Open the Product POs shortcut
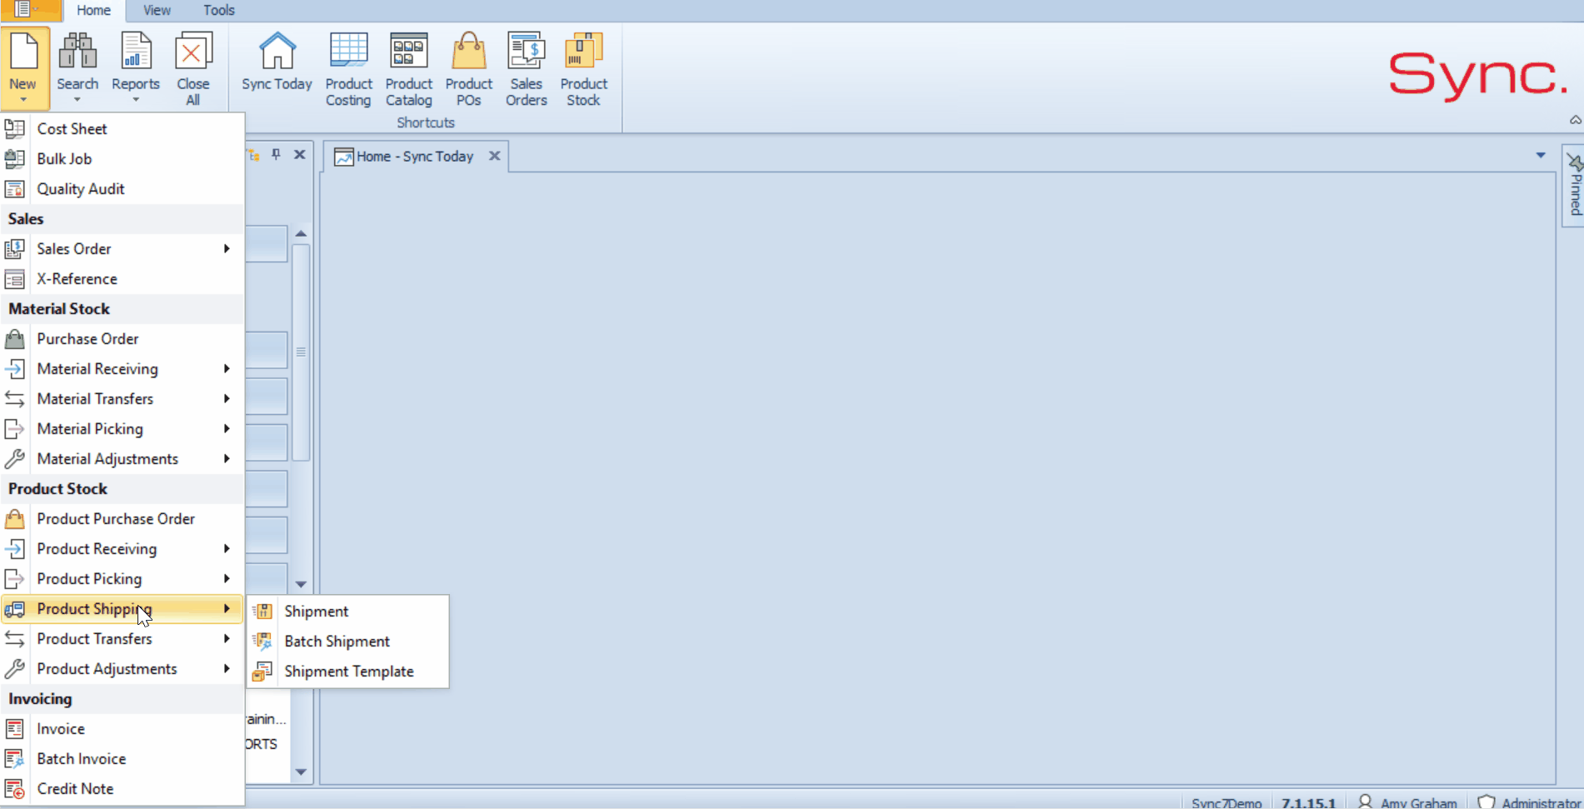 pos(468,68)
